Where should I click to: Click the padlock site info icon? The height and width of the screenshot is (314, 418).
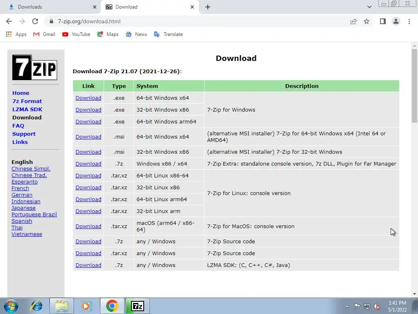coord(52,21)
